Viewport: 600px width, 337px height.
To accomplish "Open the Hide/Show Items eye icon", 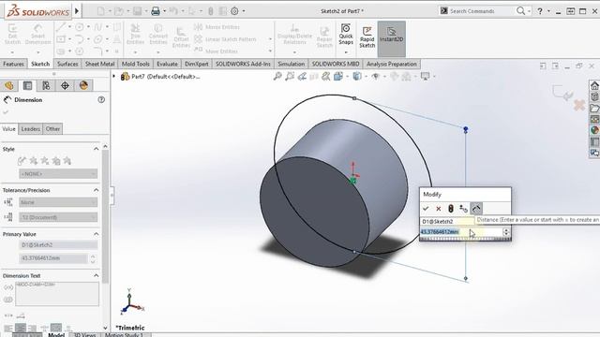I will 376,77.
